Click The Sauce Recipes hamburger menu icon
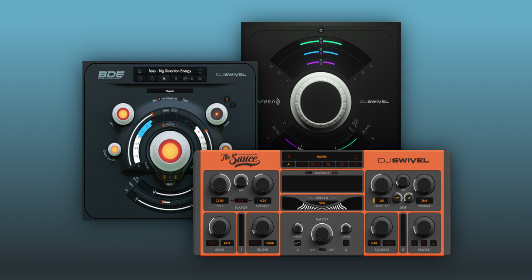 point(289,156)
